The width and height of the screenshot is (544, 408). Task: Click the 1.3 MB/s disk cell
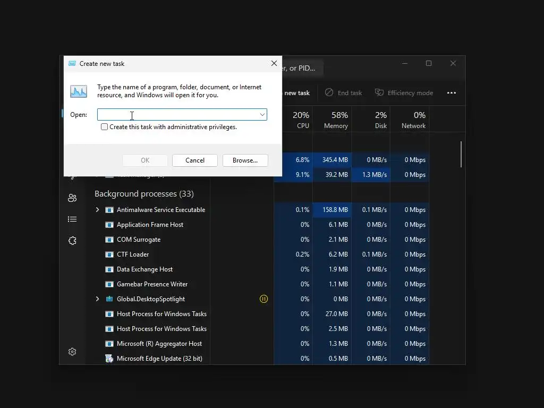(x=371, y=175)
